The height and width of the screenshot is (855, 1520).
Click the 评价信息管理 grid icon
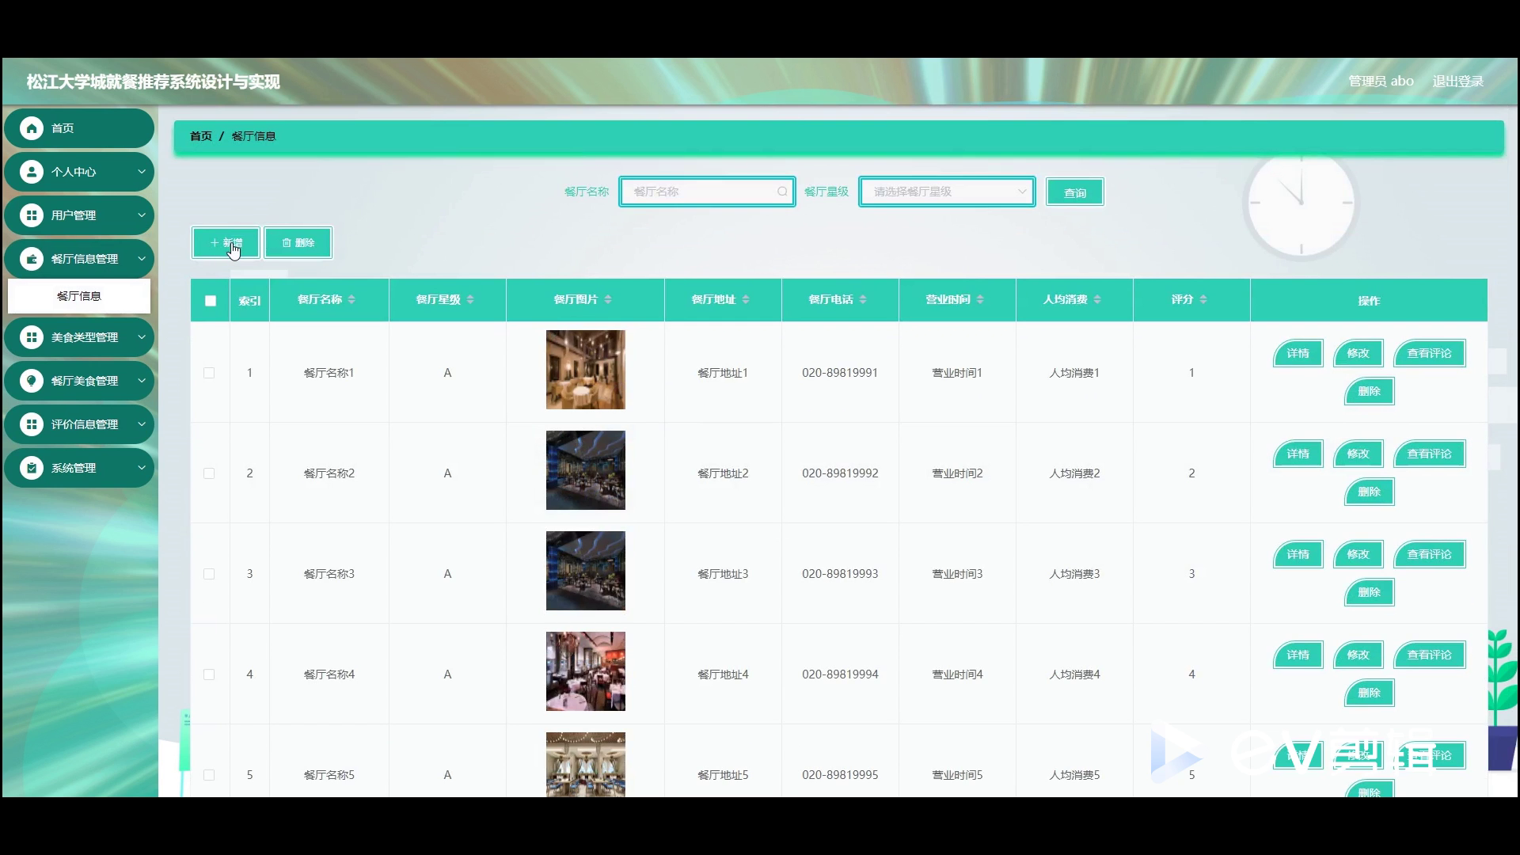tap(32, 424)
